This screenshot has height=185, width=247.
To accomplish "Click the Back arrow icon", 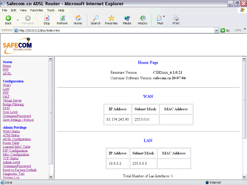I will tap(8, 18).
